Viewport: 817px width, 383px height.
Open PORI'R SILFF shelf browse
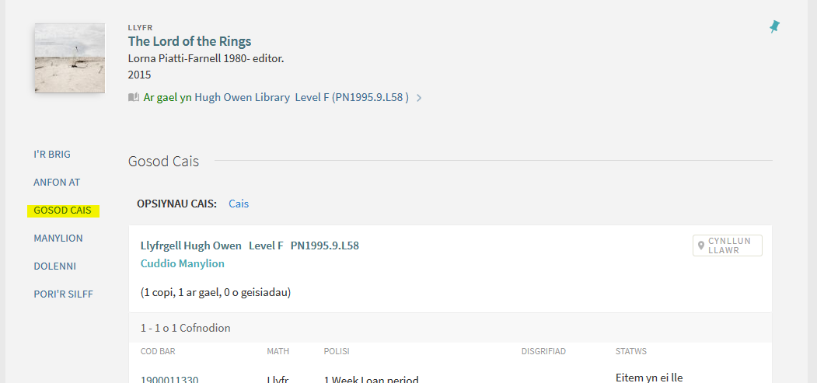coord(63,294)
